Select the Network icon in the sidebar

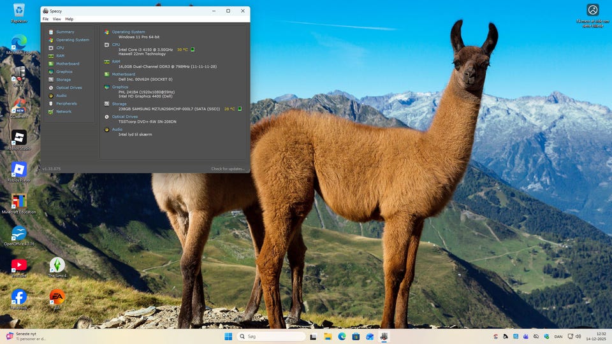[51, 111]
